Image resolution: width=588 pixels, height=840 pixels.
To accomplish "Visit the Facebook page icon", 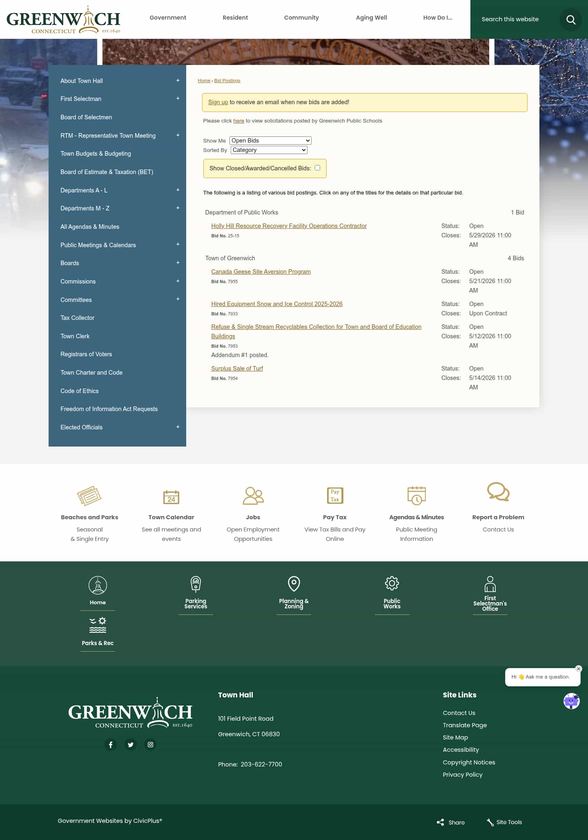I will (111, 745).
